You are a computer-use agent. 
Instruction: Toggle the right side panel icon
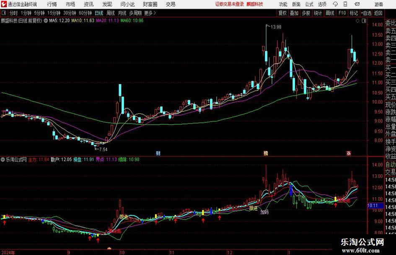[x=364, y=21]
